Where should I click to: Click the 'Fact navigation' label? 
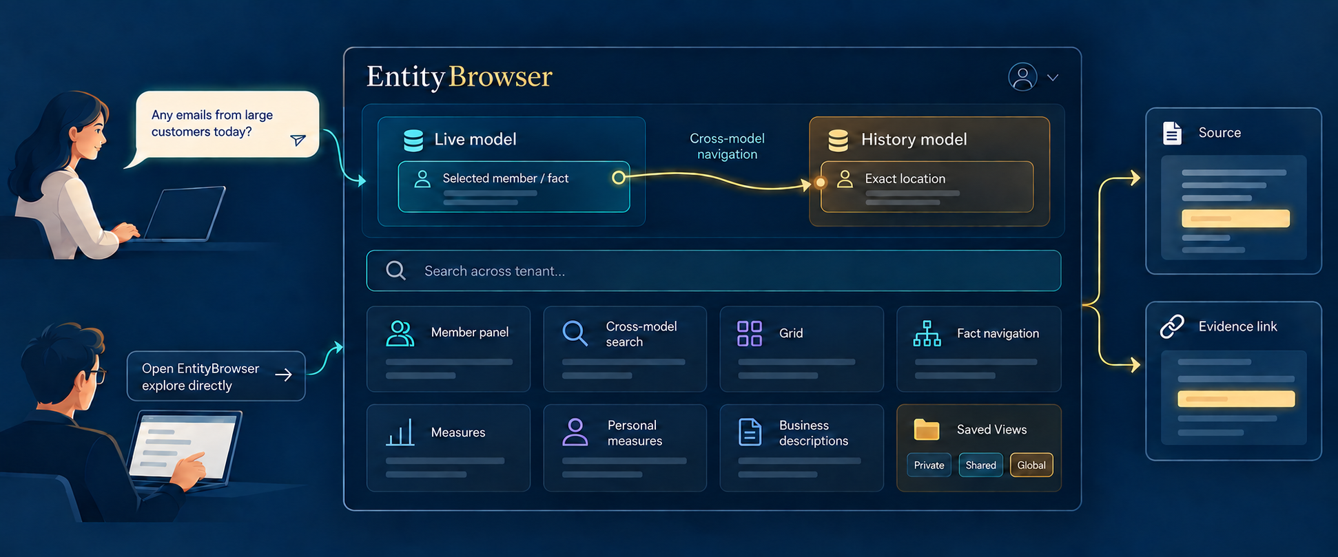(998, 333)
